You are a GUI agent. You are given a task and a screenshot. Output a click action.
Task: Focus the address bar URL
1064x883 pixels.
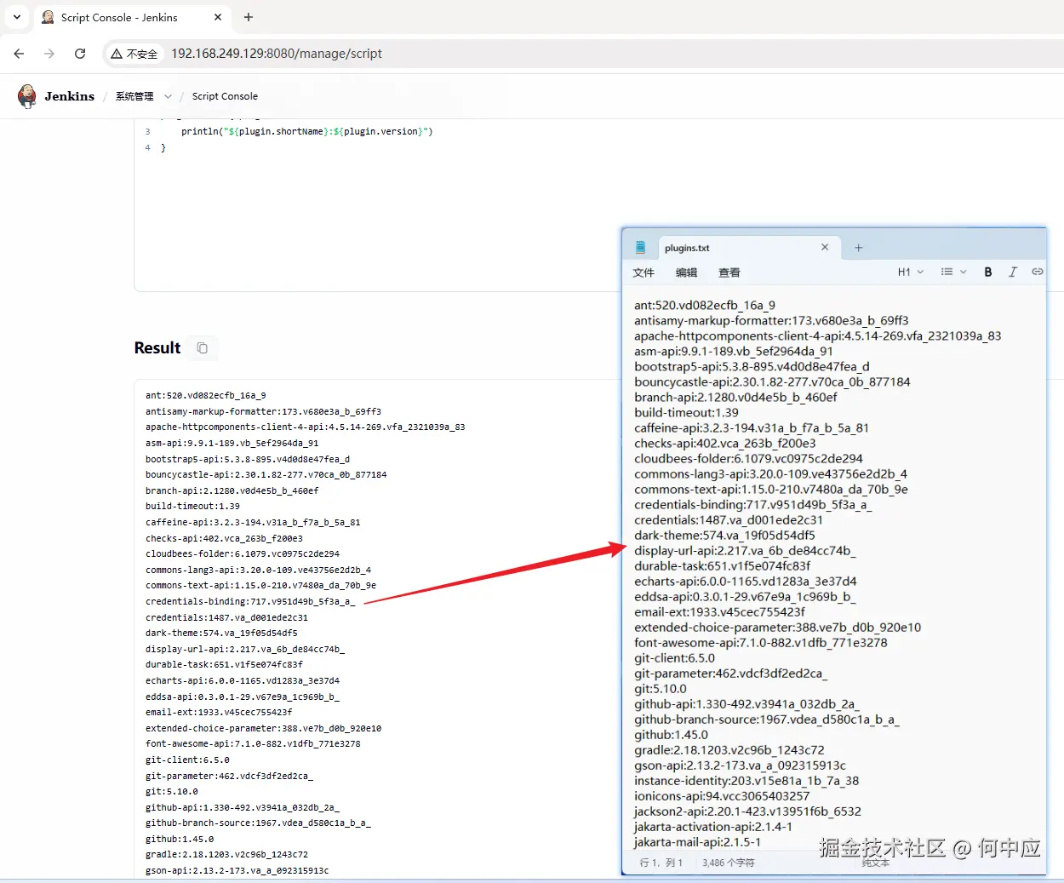[277, 54]
